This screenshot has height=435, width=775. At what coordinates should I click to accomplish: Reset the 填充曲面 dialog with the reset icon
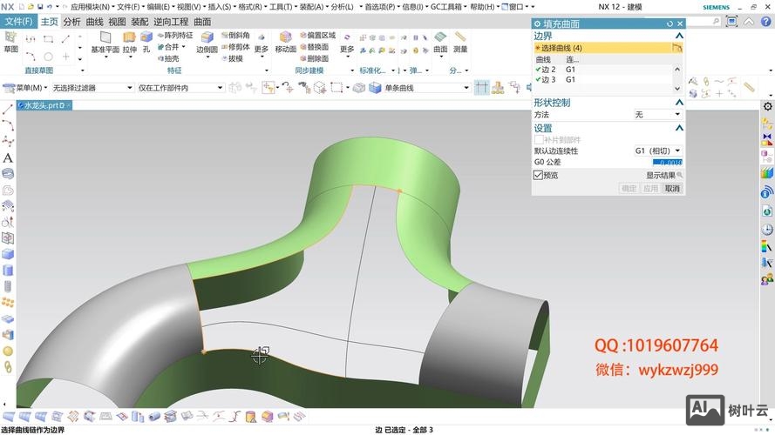tap(670, 24)
